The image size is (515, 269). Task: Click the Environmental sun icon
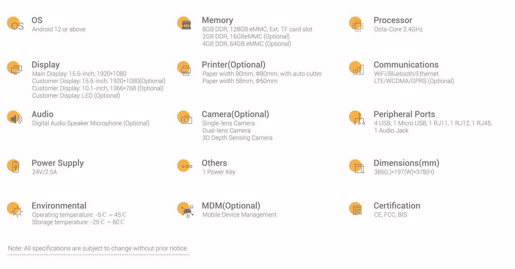15,210
